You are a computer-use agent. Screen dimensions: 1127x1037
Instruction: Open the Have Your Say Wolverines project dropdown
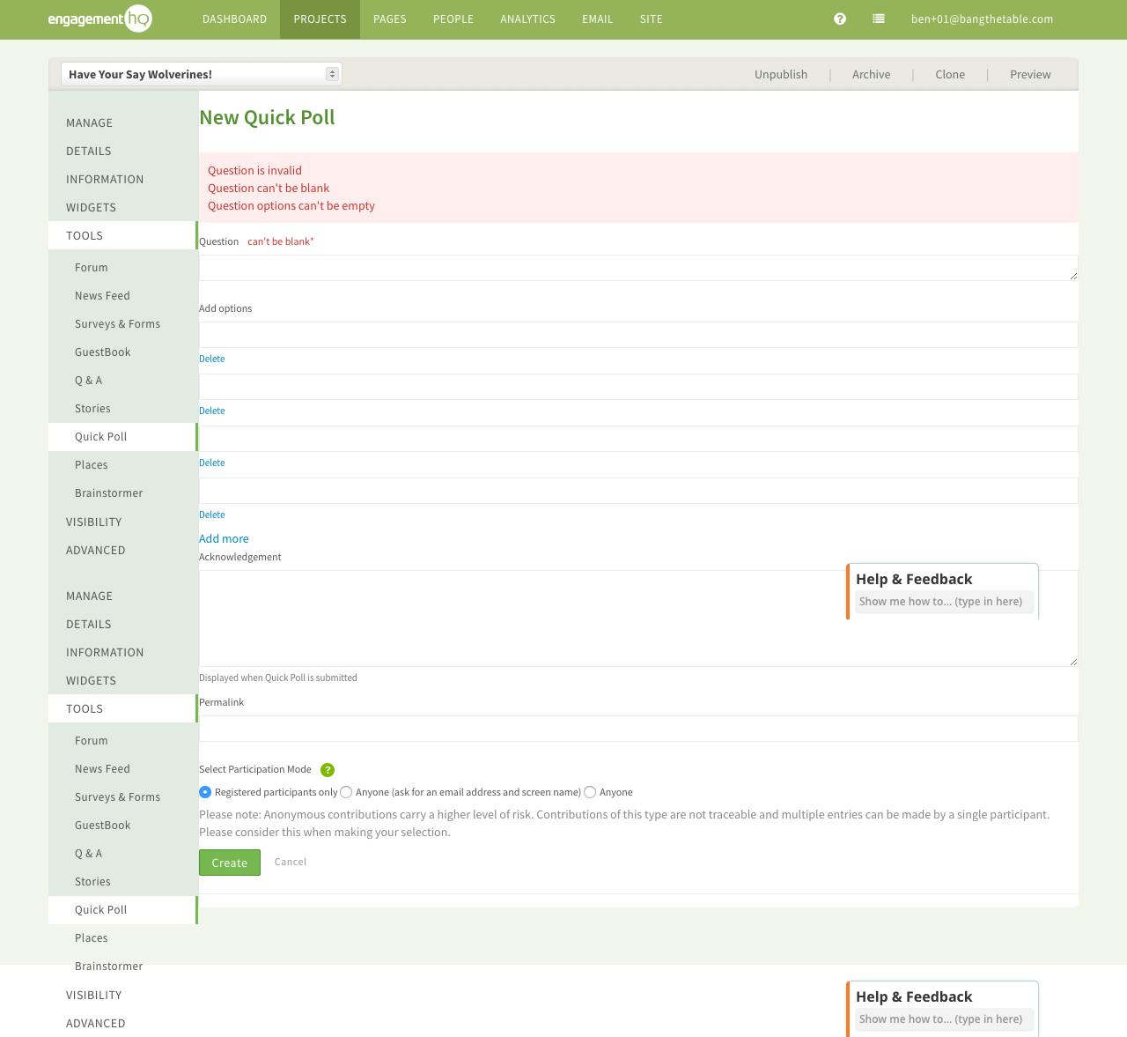point(201,74)
